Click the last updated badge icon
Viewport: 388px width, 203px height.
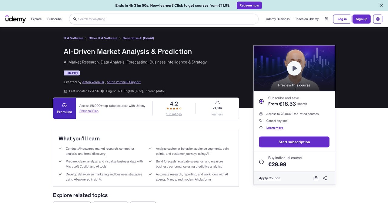coord(65,91)
